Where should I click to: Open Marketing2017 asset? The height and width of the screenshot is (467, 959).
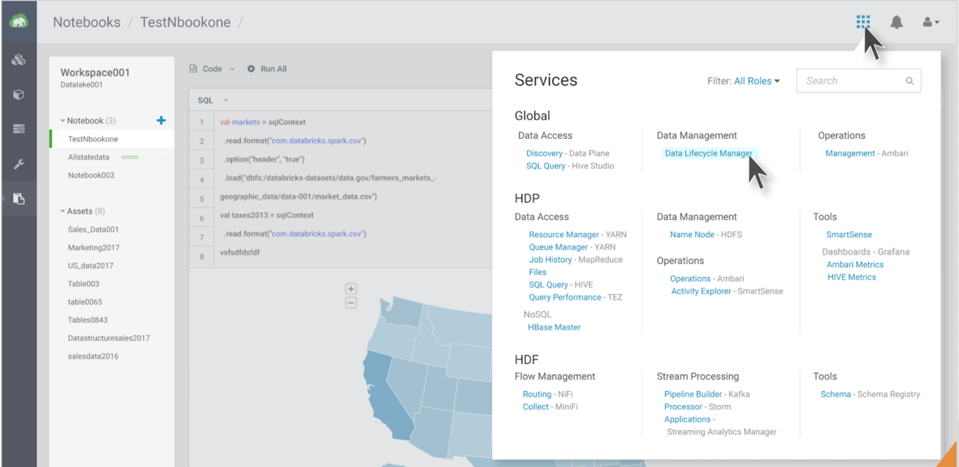coord(93,247)
